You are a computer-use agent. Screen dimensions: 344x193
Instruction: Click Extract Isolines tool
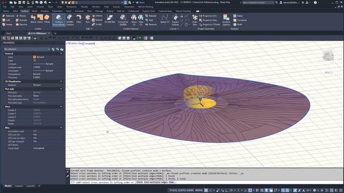(175, 20)
